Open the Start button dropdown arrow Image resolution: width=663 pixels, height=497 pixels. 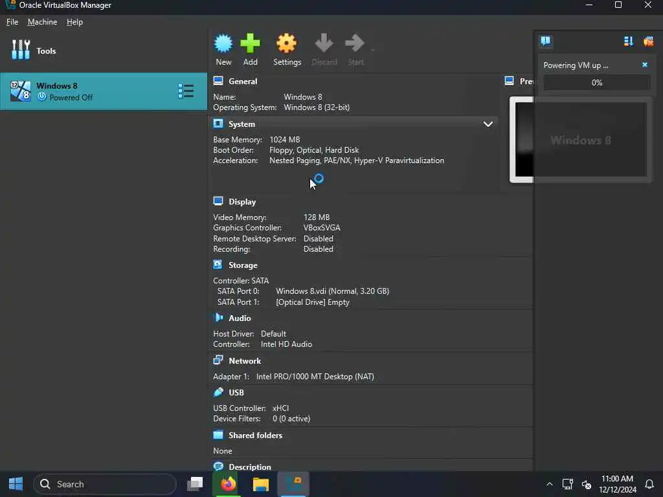point(372,50)
